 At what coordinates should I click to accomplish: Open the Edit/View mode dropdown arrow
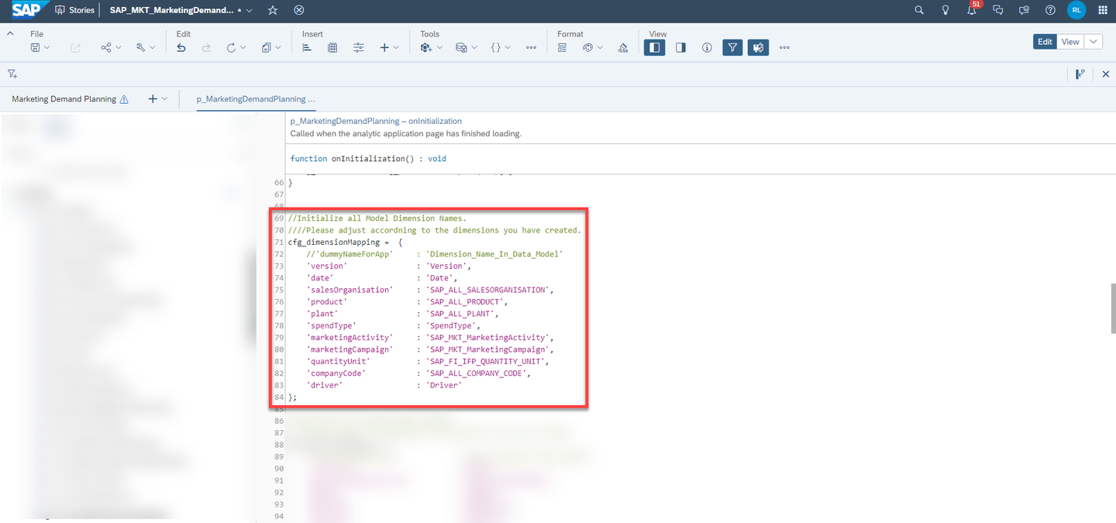coord(1094,42)
